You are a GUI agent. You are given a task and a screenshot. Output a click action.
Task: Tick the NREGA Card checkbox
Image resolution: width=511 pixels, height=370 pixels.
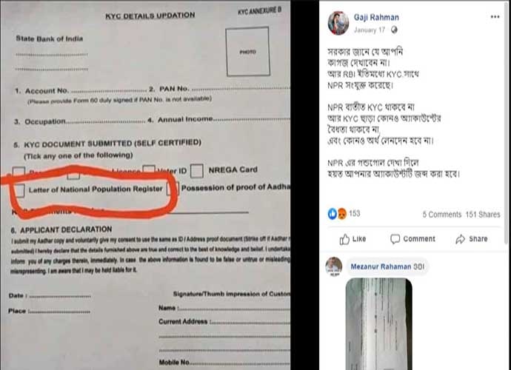[197, 171]
